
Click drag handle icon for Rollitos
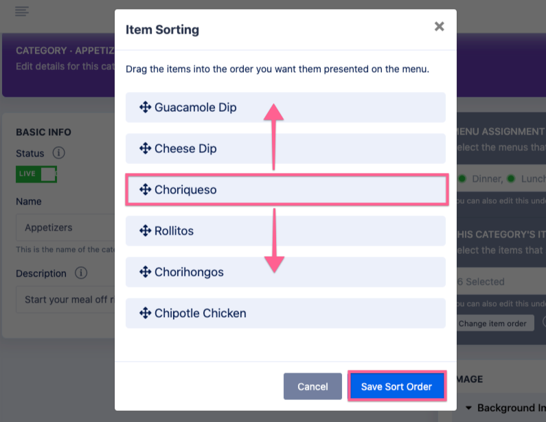click(145, 231)
